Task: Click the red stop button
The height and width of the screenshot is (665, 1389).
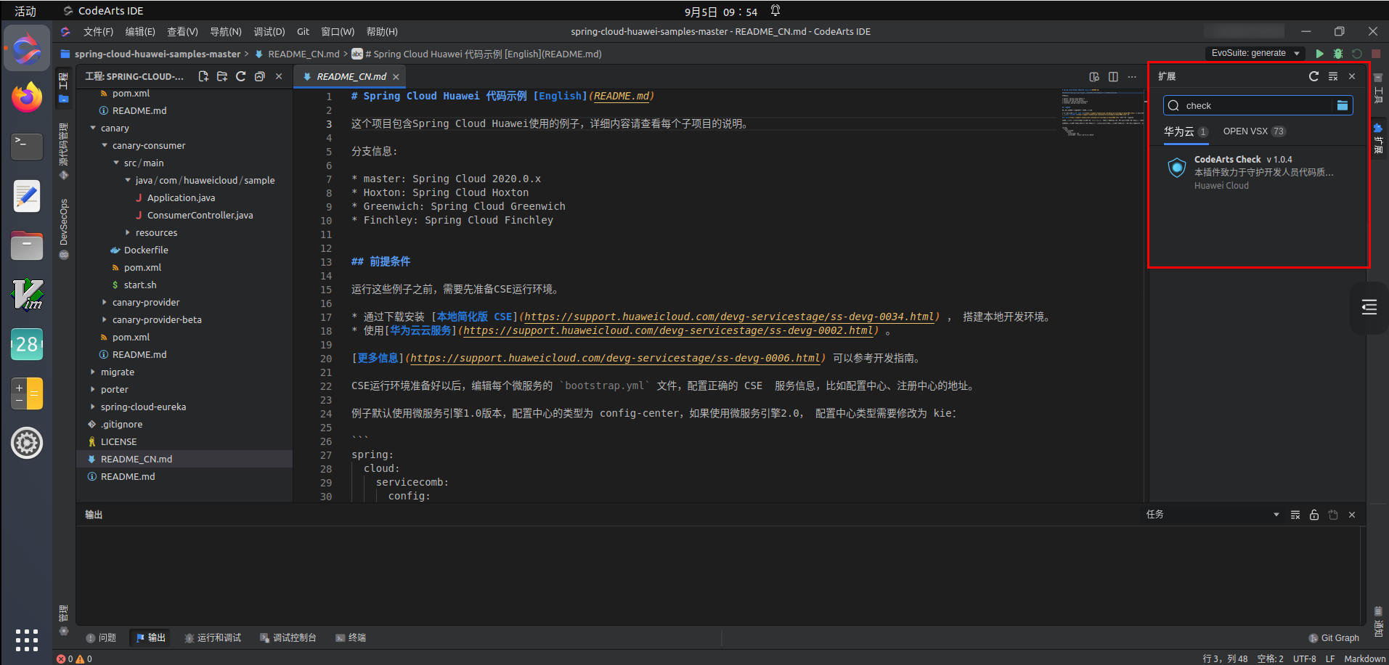Action: coord(1376,54)
